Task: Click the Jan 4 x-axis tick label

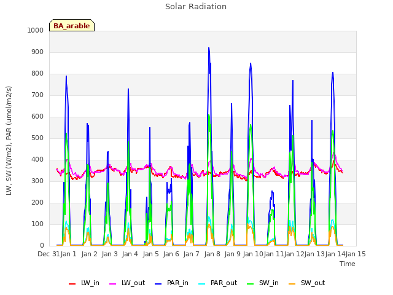Action: (130, 254)
